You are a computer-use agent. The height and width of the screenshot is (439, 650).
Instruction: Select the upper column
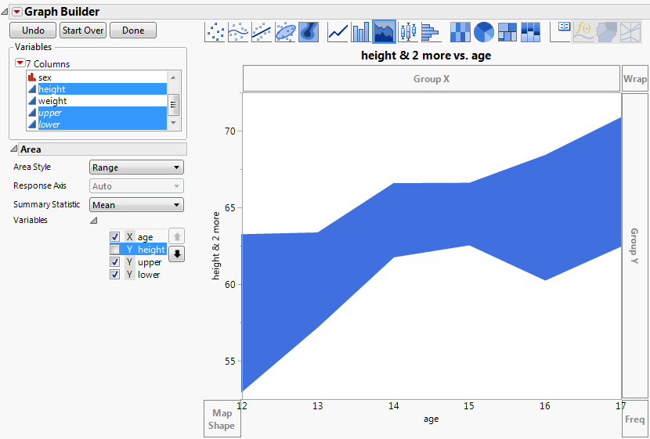pos(96,113)
